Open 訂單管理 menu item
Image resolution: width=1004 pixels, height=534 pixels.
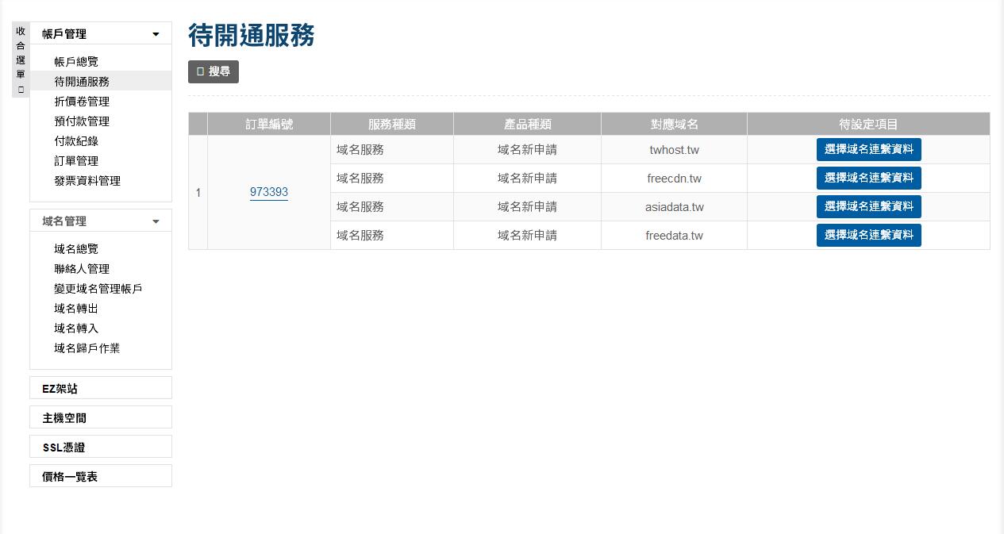click(x=76, y=161)
